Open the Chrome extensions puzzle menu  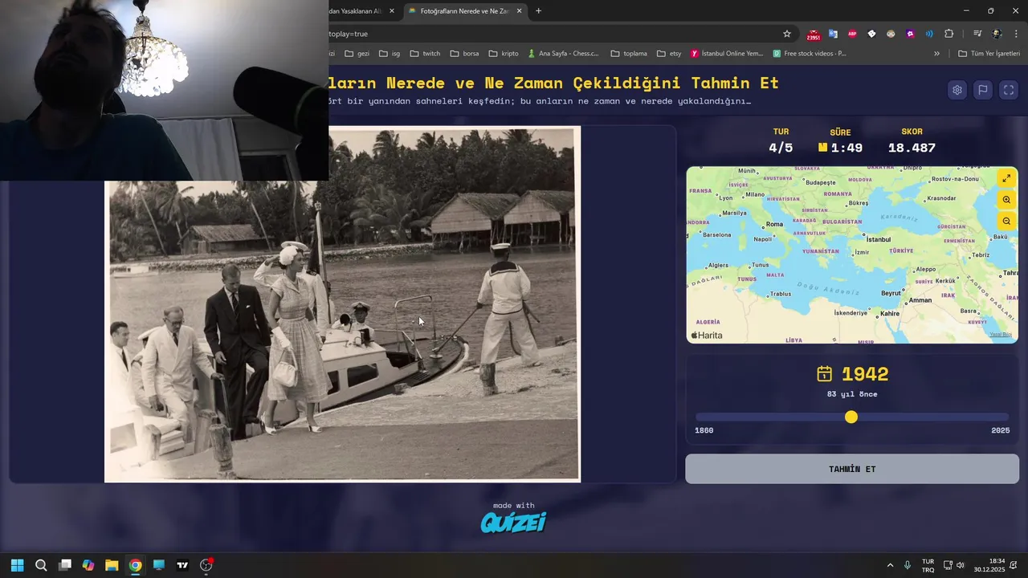click(x=949, y=34)
